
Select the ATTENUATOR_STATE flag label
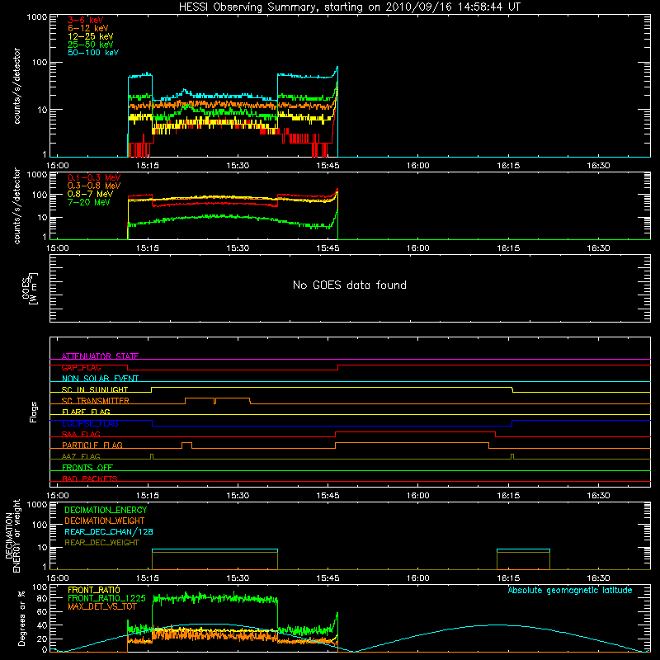pyautogui.click(x=100, y=356)
